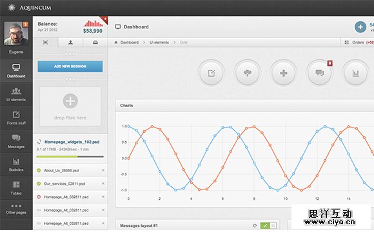The width and height of the screenshot is (374, 232).
Task: Click the home icon in breadcrumb
Action: (x=116, y=43)
